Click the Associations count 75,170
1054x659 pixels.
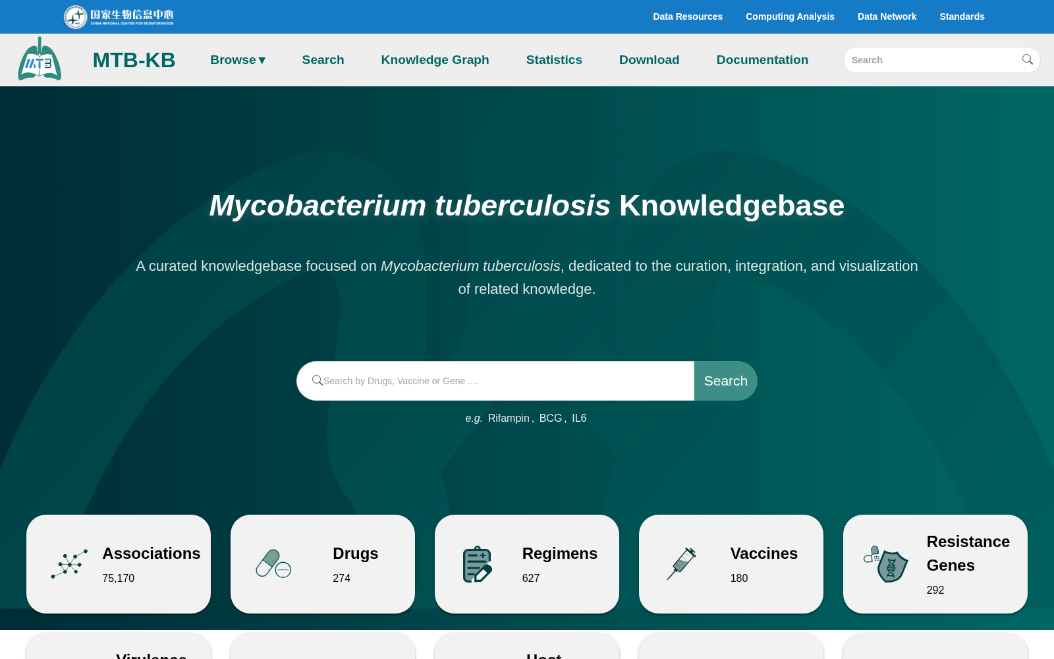pos(119,578)
